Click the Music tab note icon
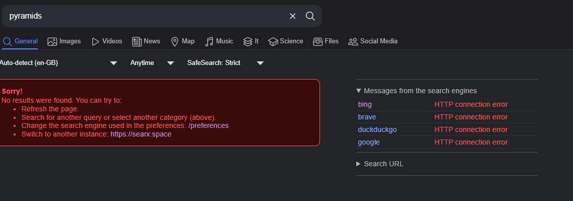This screenshot has width=573, height=201. (x=209, y=42)
